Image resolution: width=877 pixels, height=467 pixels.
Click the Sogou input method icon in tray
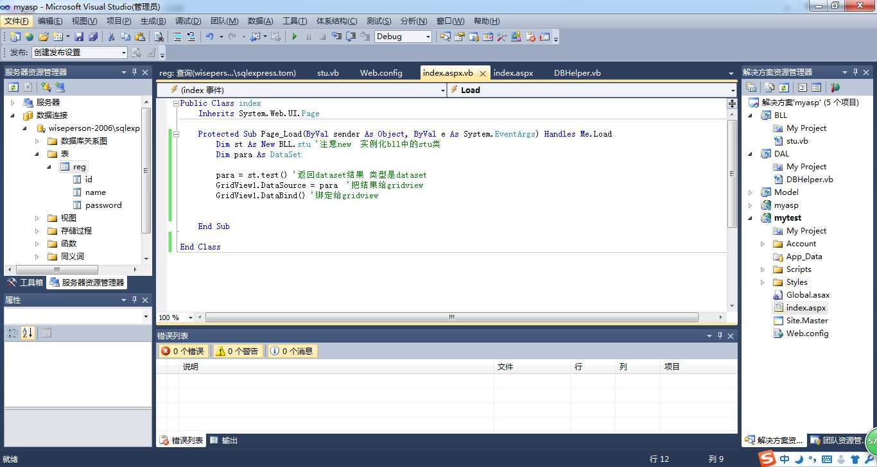pos(767,459)
